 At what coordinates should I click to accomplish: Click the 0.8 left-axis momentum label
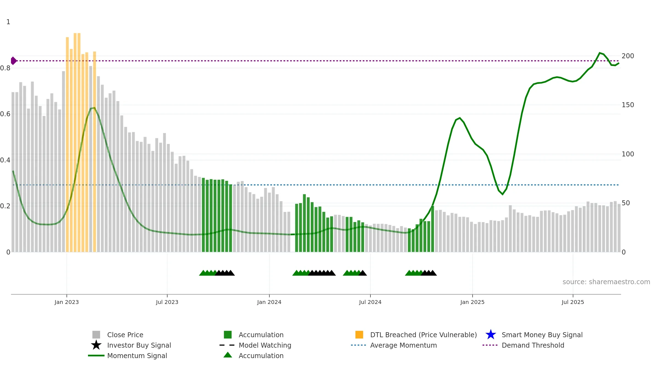[5, 68]
